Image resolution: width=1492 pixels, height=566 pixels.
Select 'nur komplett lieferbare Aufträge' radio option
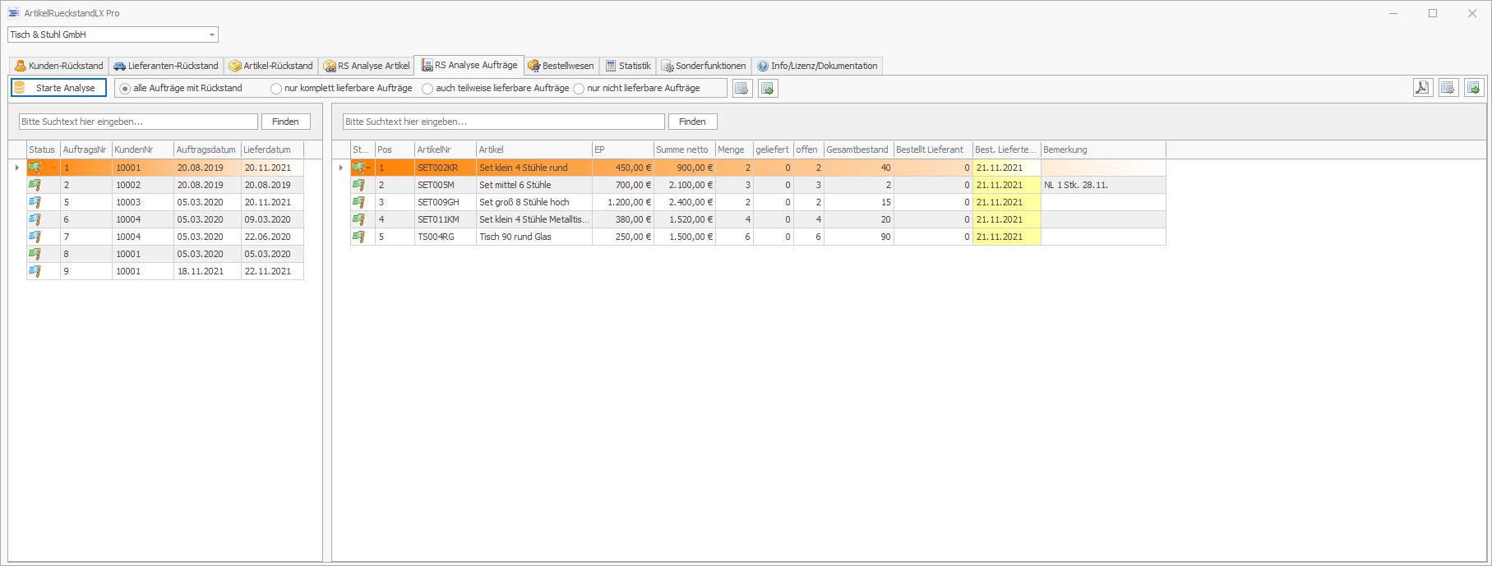[276, 89]
